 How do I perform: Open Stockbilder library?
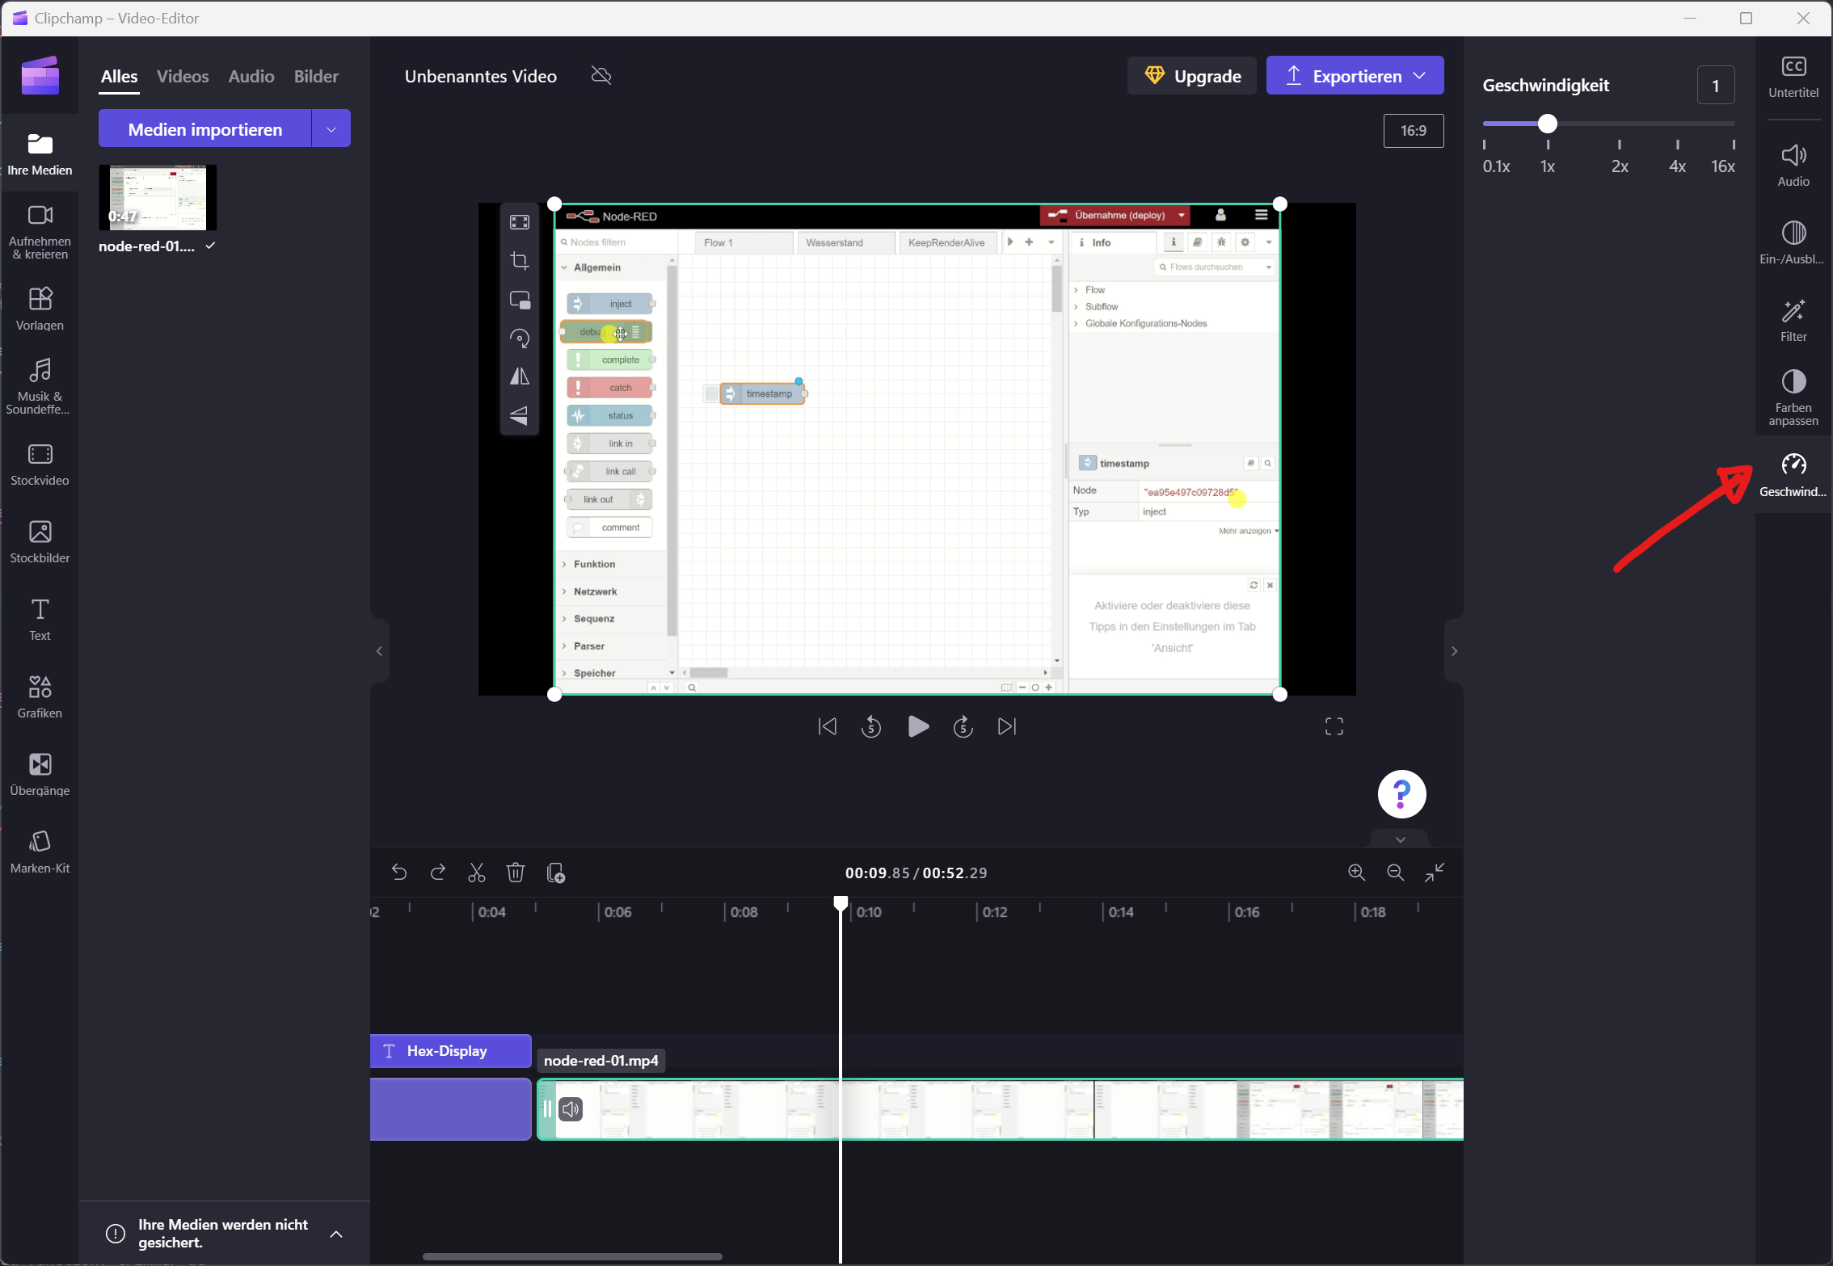(40, 542)
